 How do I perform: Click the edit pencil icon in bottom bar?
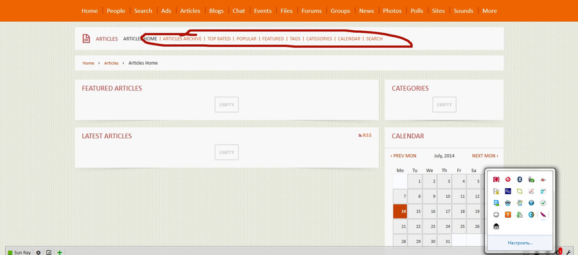coord(49,252)
